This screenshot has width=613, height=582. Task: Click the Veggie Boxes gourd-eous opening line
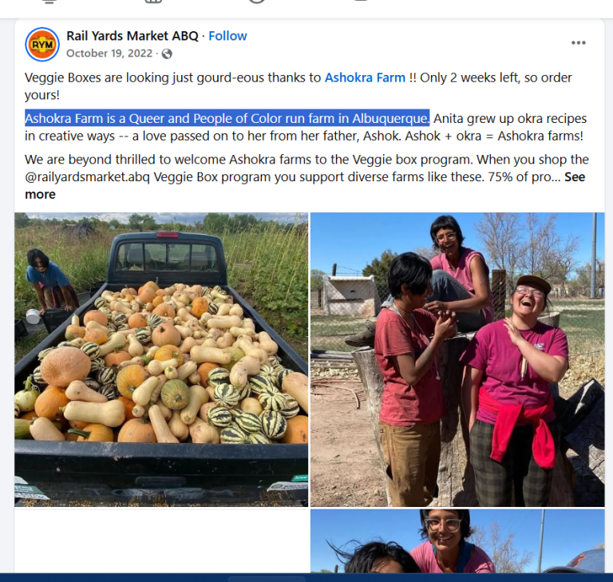click(172, 77)
